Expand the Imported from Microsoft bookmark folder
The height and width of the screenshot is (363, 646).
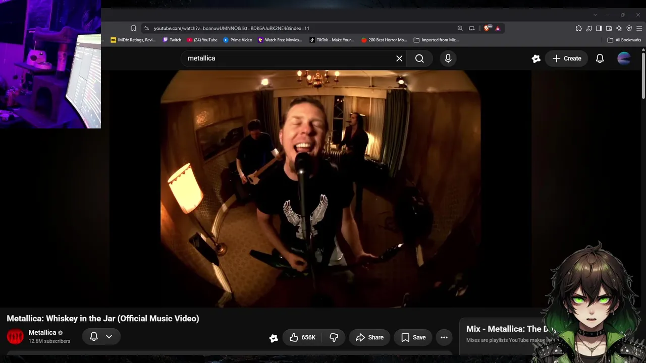[436, 40]
